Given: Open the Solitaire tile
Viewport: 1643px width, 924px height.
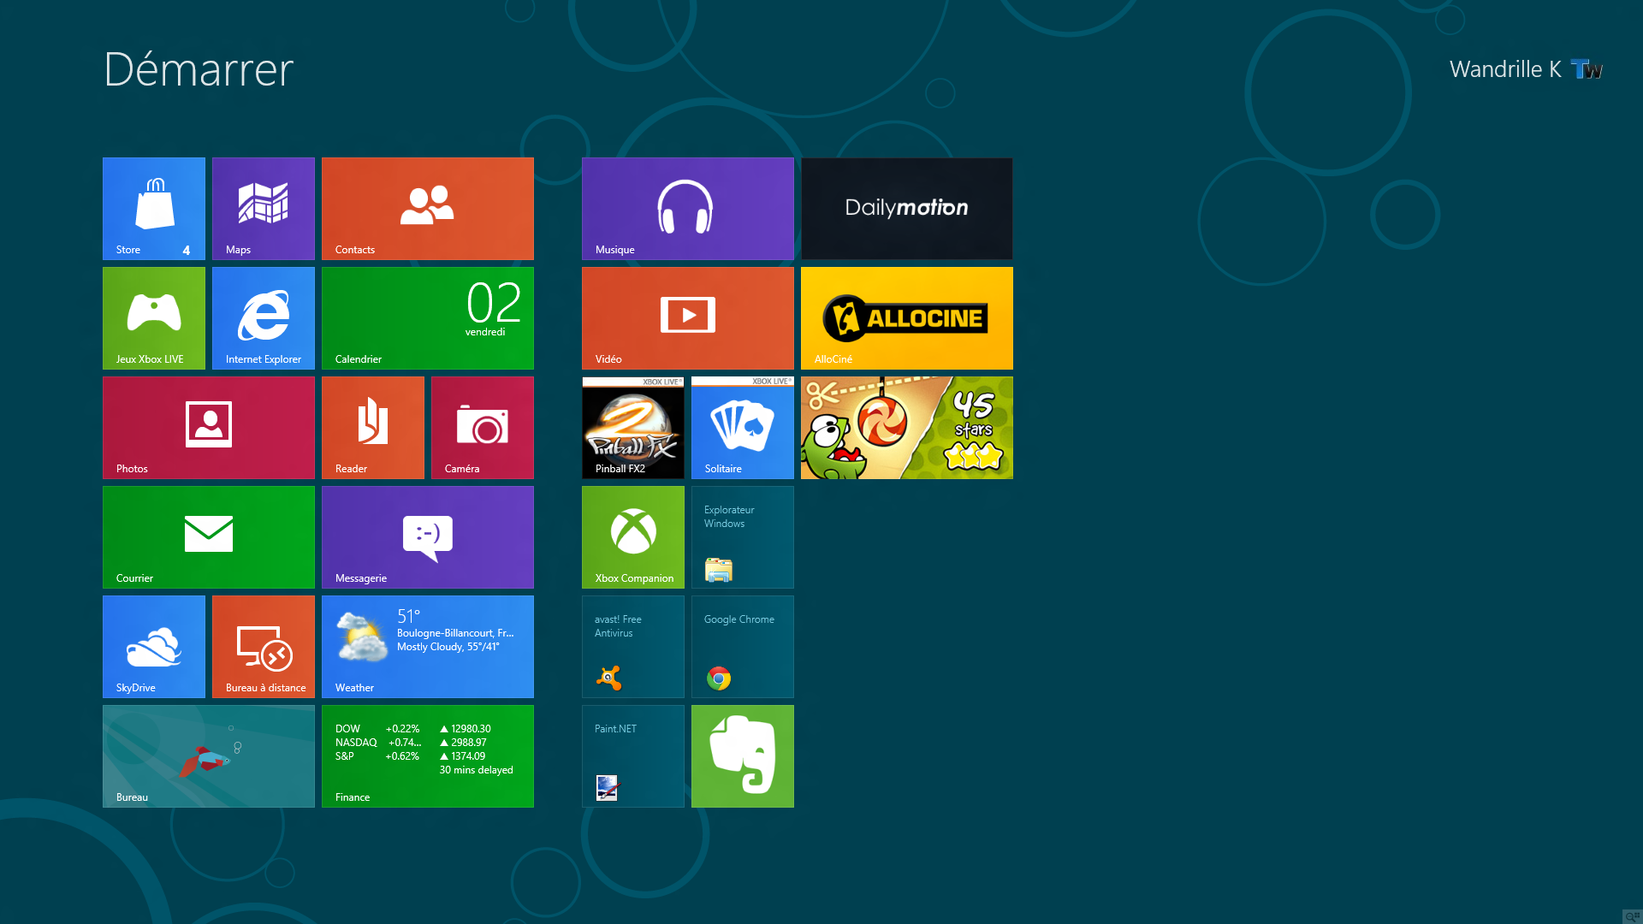Looking at the screenshot, I should tap(743, 428).
